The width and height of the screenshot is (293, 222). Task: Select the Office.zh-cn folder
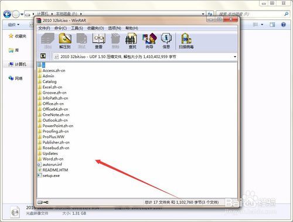click(51, 104)
